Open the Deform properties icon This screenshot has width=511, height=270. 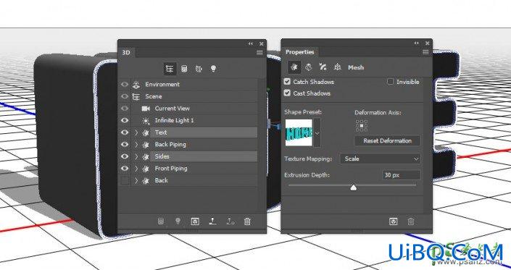tap(308, 67)
